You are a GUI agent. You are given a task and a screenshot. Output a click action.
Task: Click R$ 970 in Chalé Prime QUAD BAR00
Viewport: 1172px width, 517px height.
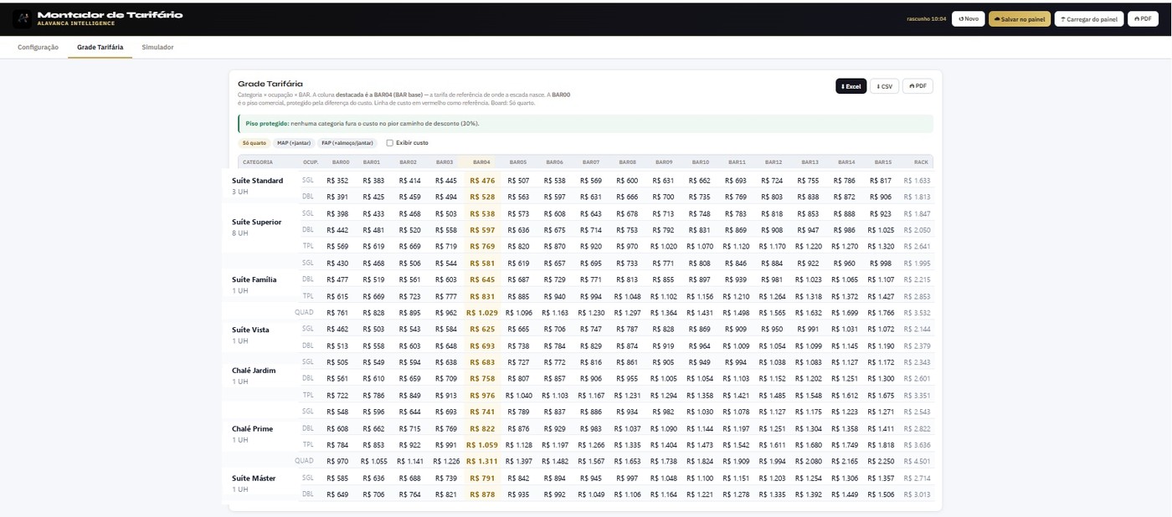pyautogui.click(x=337, y=461)
